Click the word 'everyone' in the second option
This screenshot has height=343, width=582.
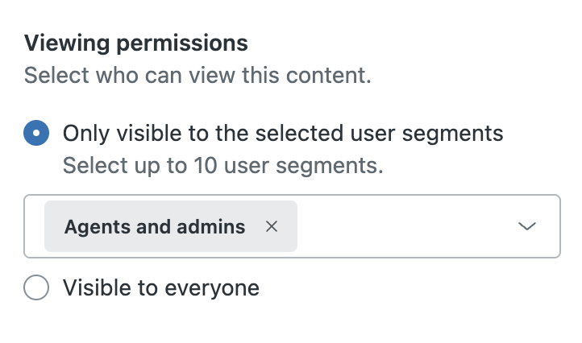pyautogui.click(x=216, y=287)
